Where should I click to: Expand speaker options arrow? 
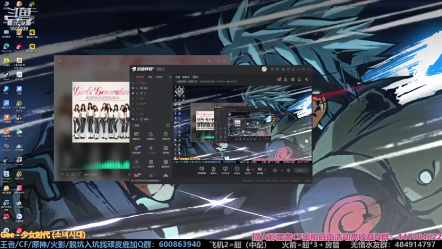coord(265,170)
